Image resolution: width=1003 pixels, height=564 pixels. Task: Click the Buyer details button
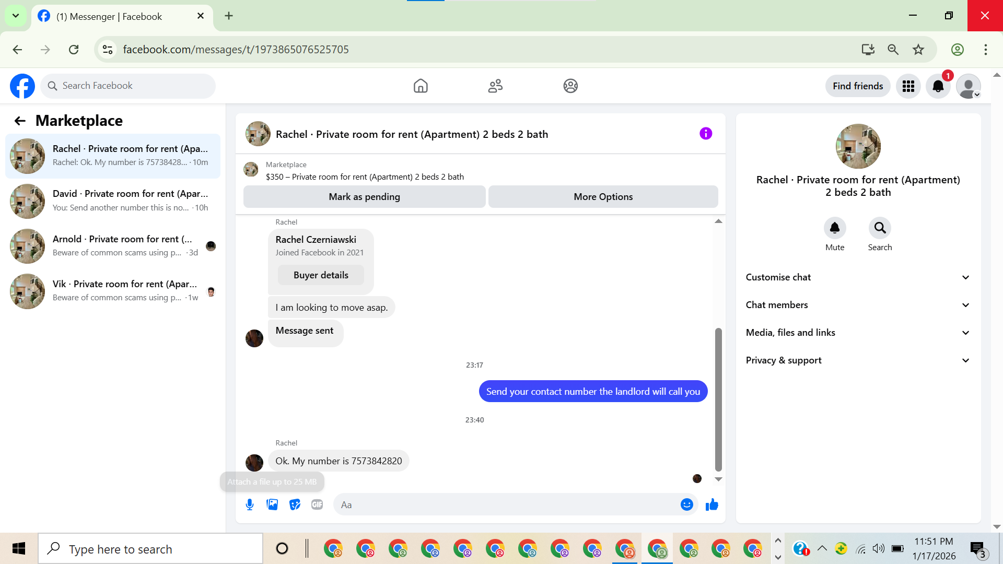pos(320,275)
